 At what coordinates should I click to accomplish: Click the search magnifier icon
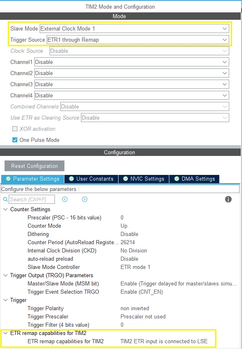click(5, 199)
